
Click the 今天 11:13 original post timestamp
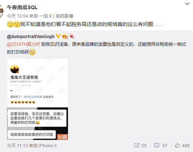(17, 146)
